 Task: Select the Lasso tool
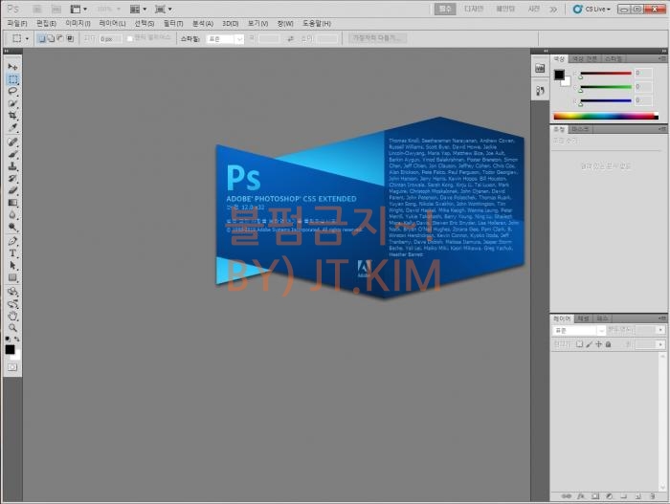[12, 91]
